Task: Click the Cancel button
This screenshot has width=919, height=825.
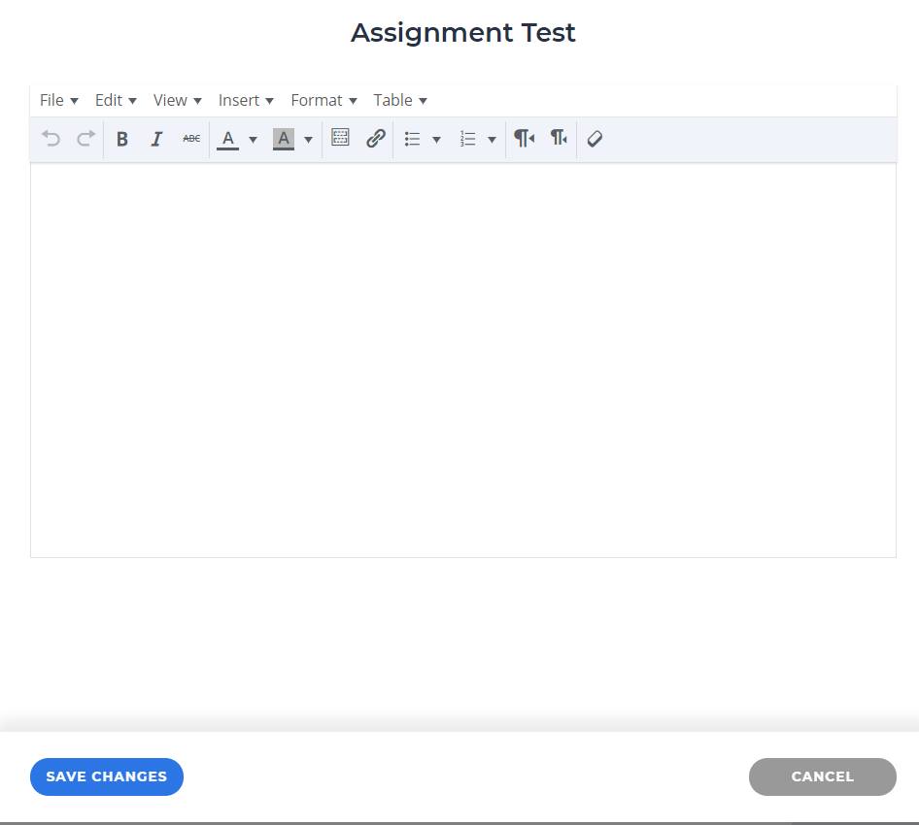Action: pyautogui.click(x=822, y=776)
